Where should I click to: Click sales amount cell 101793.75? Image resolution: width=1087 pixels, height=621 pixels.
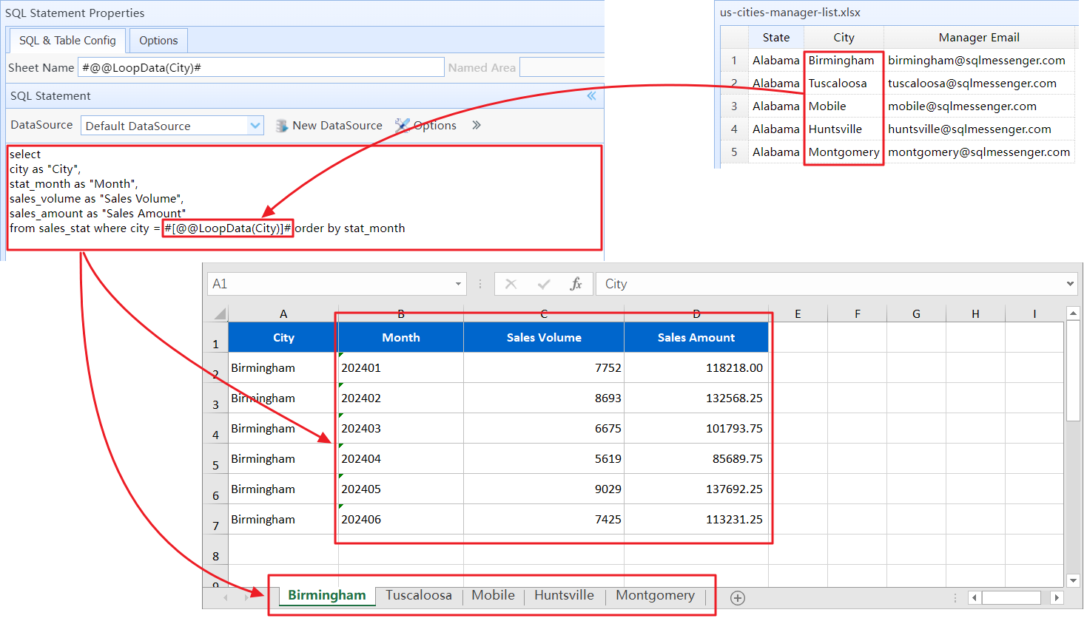pyautogui.click(x=696, y=428)
